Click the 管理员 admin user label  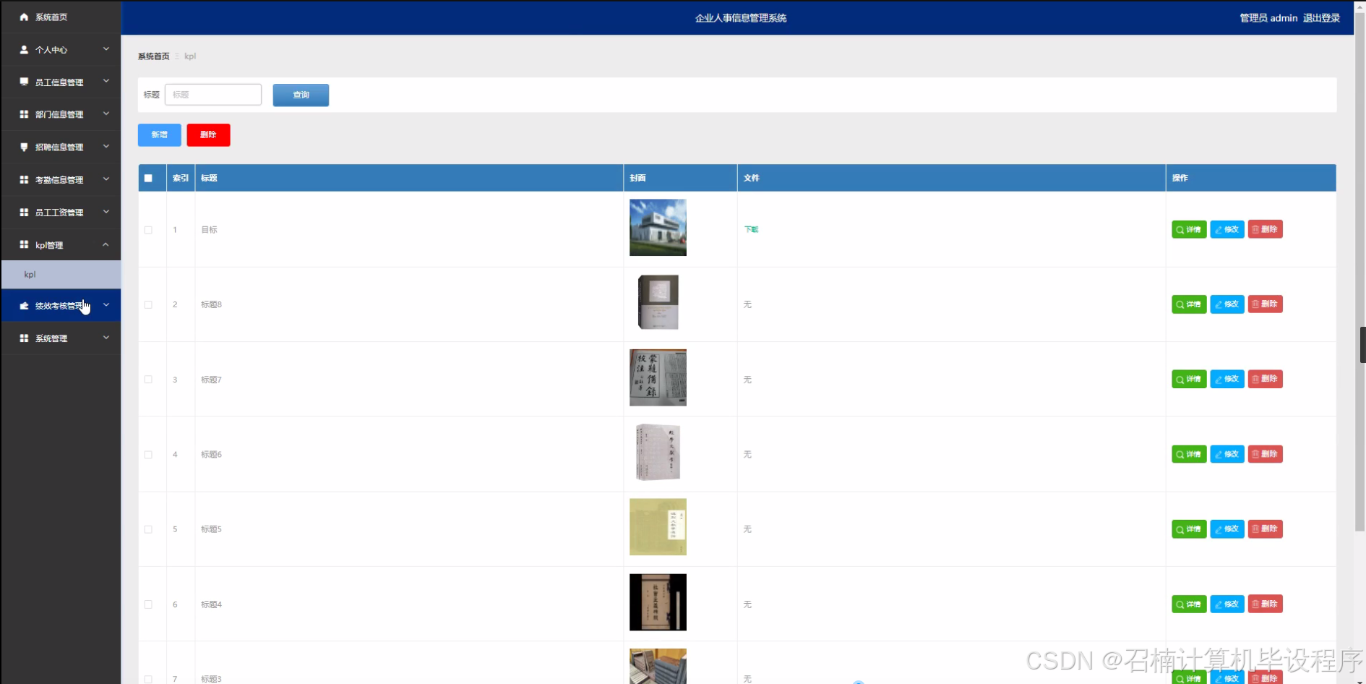point(1268,18)
